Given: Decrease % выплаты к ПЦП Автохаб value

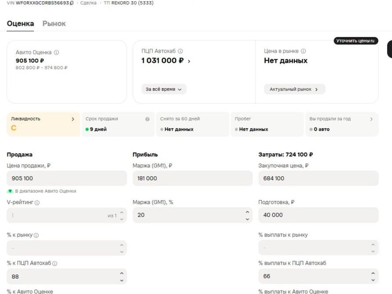Looking at the screenshot, I should [x=373, y=280].
